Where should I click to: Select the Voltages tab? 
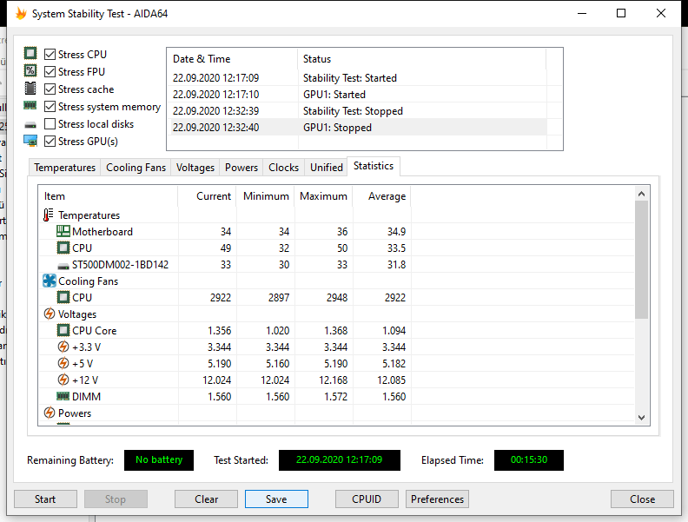(x=195, y=168)
